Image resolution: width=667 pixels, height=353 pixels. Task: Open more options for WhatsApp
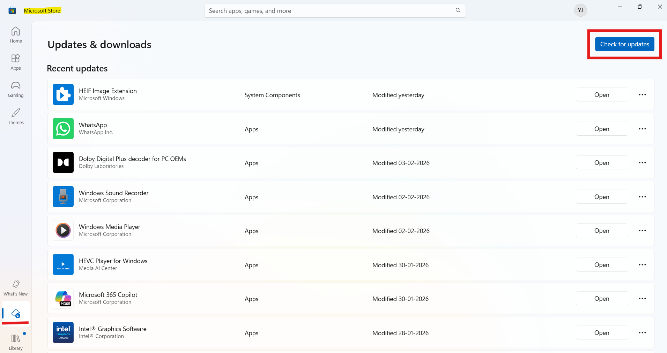pyautogui.click(x=642, y=129)
